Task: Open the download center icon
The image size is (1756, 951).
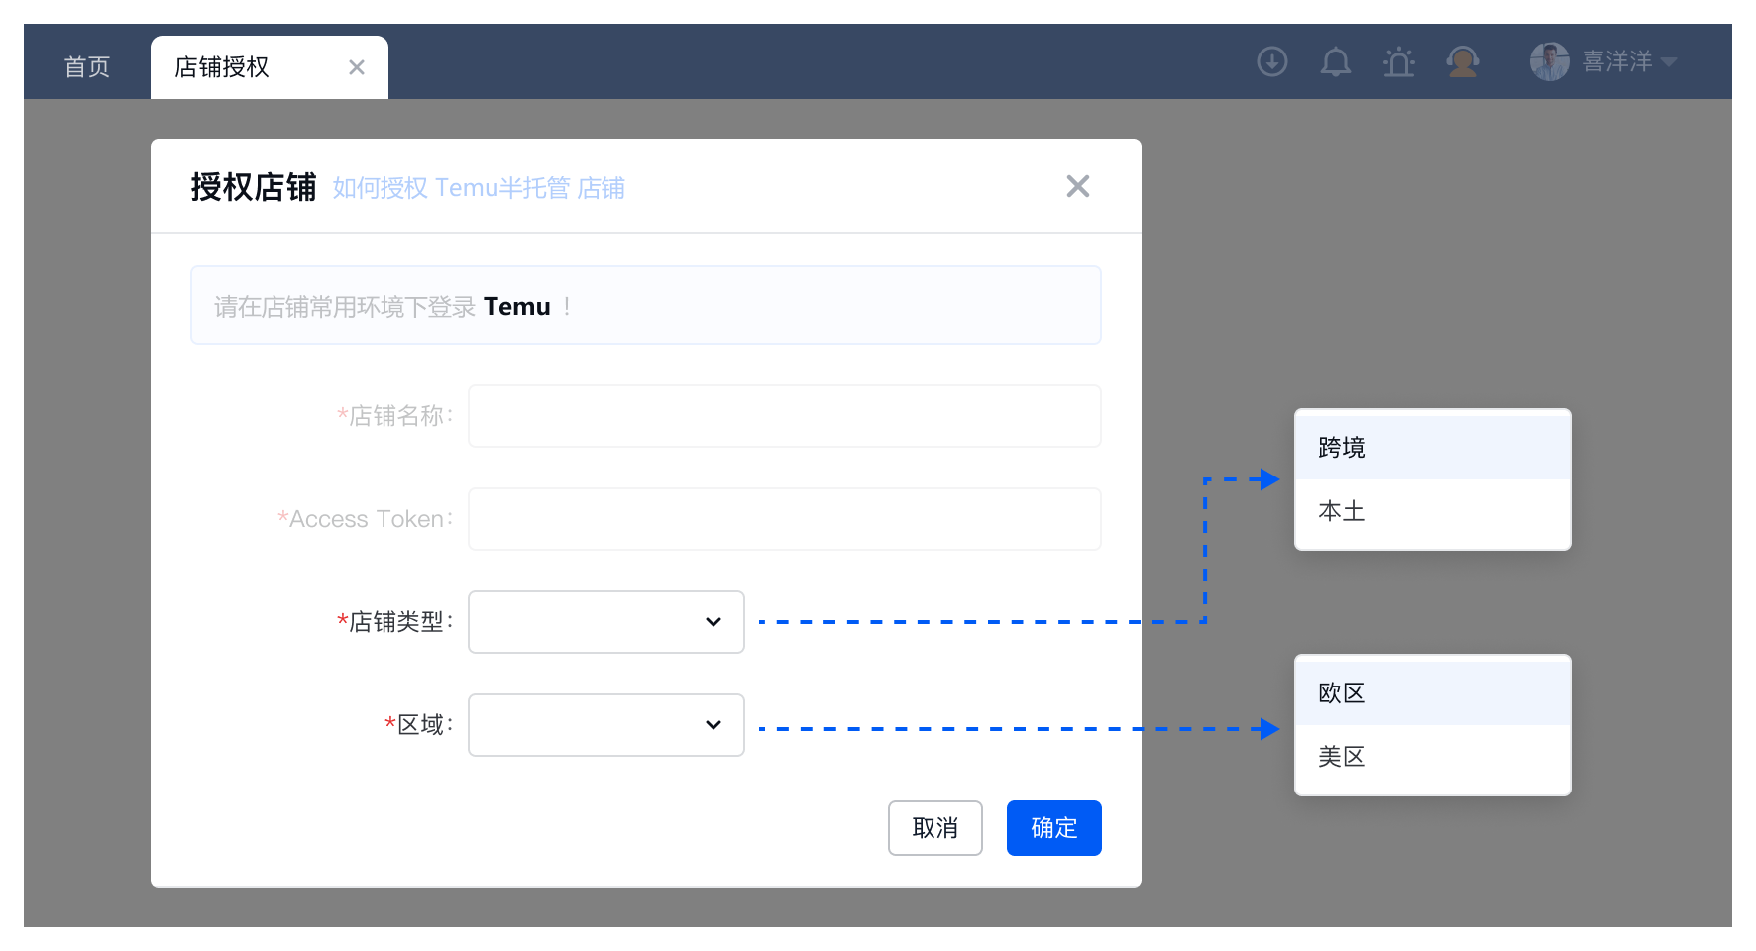Action: 1271,61
